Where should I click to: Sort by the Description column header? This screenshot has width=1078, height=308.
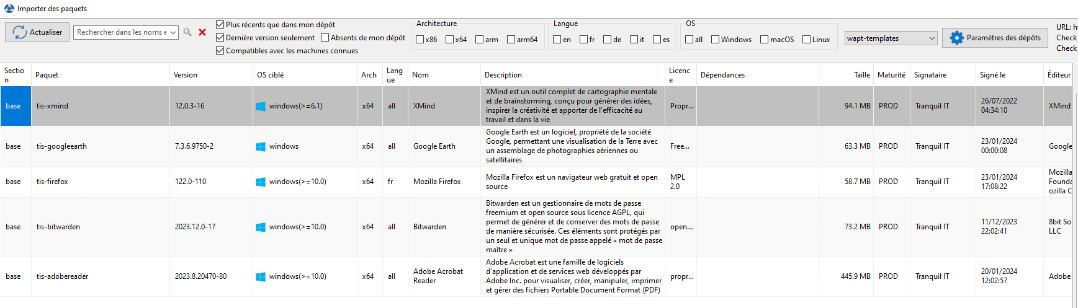point(572,75)
